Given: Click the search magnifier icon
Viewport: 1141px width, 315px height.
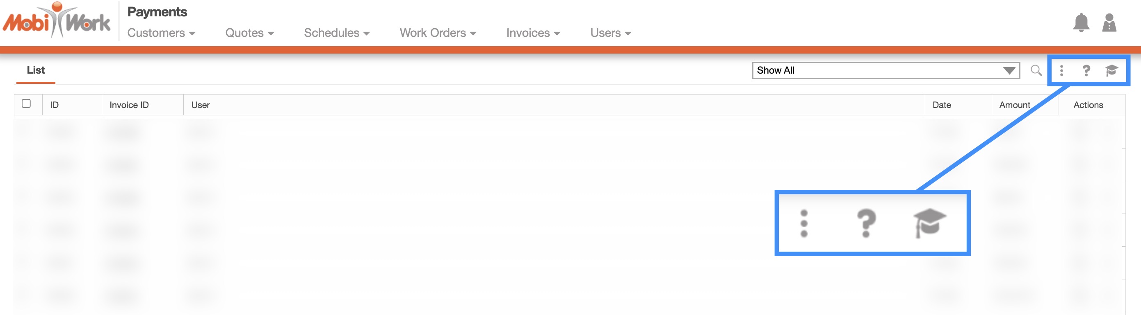Looking at the screenshot, I should [x=1036, y=70].
